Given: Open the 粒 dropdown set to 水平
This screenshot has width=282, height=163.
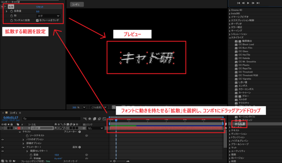Looking at the screenshot, I should pos(48,16).
